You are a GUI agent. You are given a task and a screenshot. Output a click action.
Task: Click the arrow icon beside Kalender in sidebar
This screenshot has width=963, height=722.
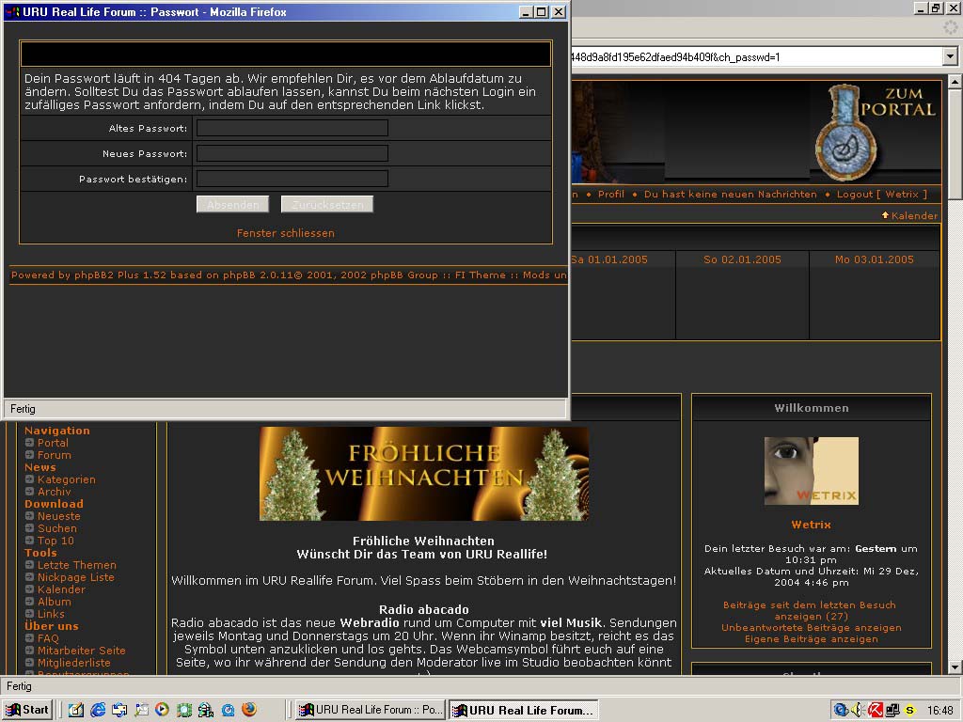pos(30,589)
